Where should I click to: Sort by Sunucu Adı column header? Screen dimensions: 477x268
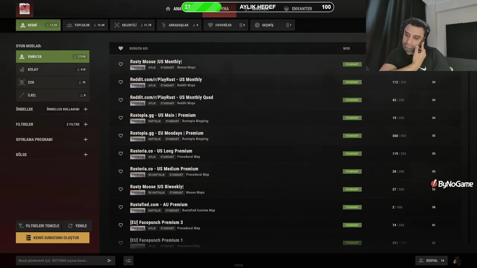139,48
